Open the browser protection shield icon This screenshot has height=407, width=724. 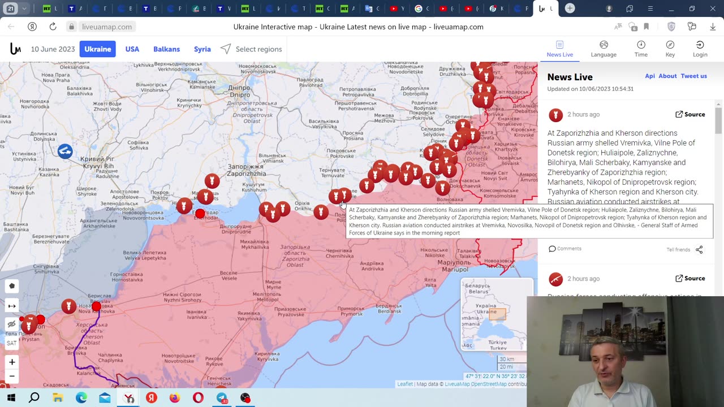click(x=671, y=27)
